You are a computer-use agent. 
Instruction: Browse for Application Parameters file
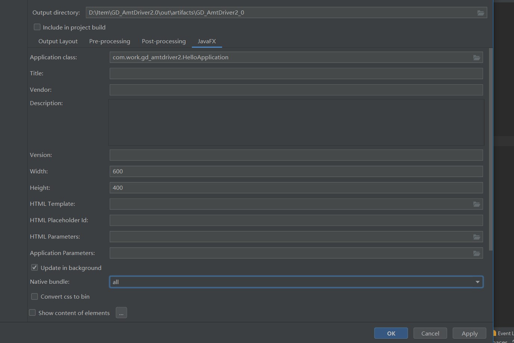pos(476,253)
